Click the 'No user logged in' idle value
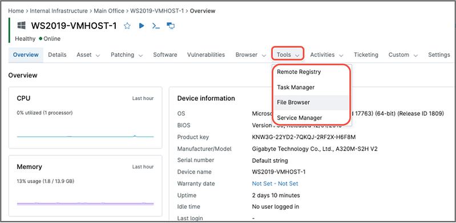This screenshot has height=223, width=456. point(276,207)
